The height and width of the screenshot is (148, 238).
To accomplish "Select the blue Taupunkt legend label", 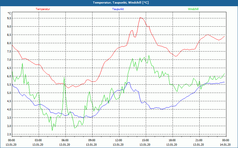I will (118, 9).
